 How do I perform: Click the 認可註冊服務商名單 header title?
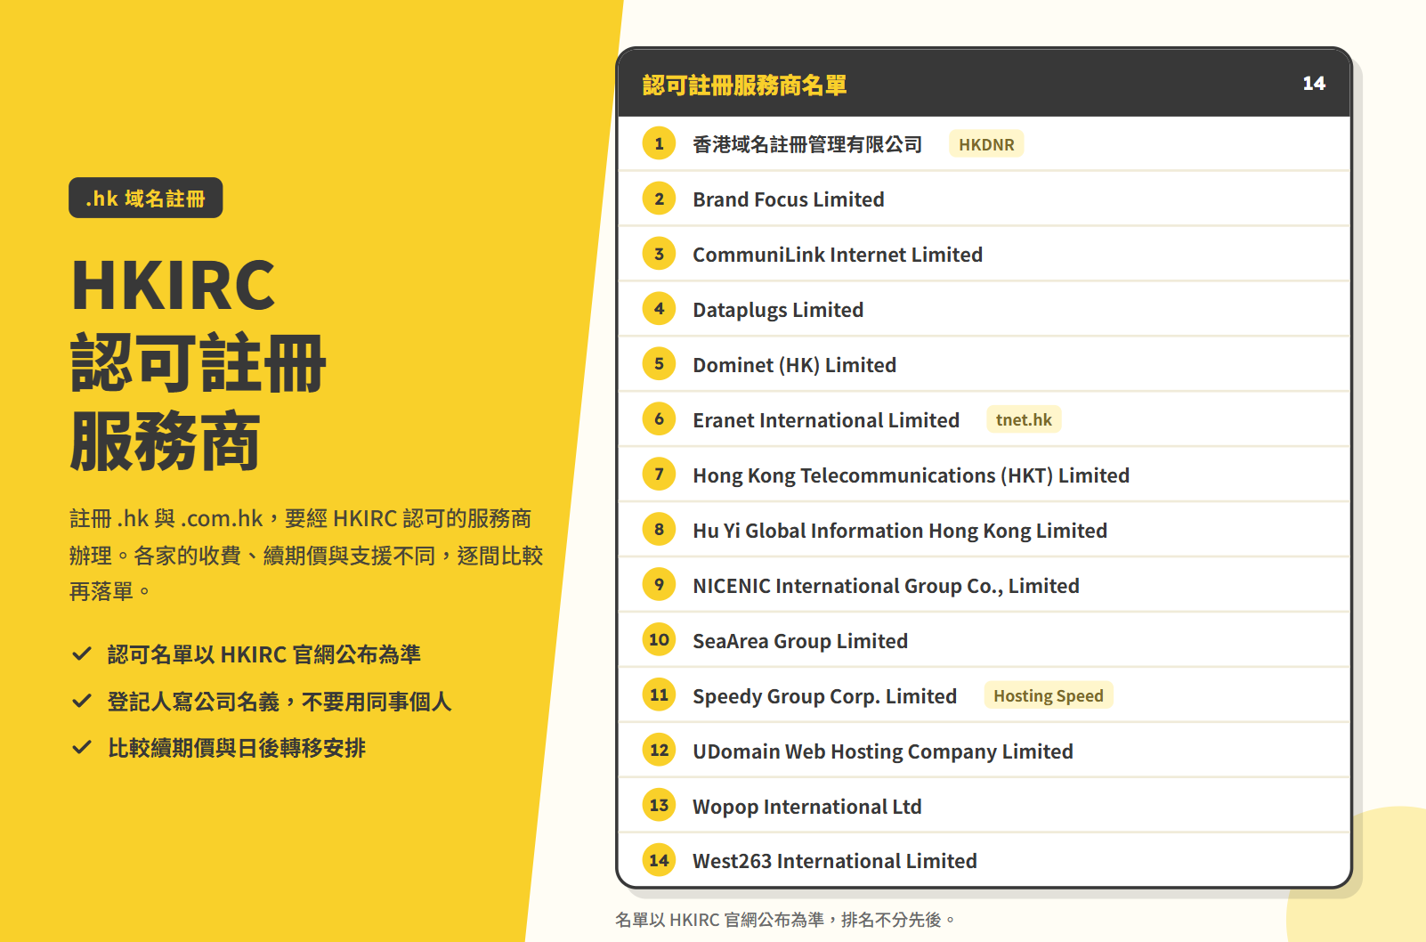pyautogui.click(x=744, y=85)
